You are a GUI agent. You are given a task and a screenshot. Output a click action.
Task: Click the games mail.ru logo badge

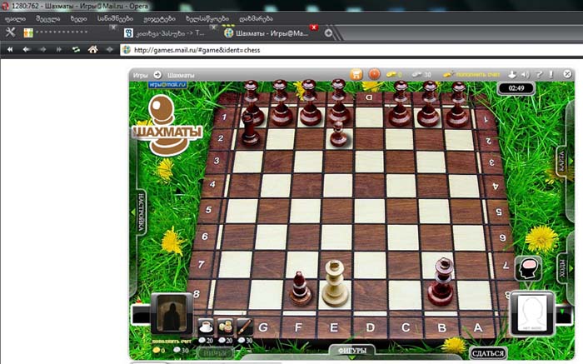coord(167,84)
